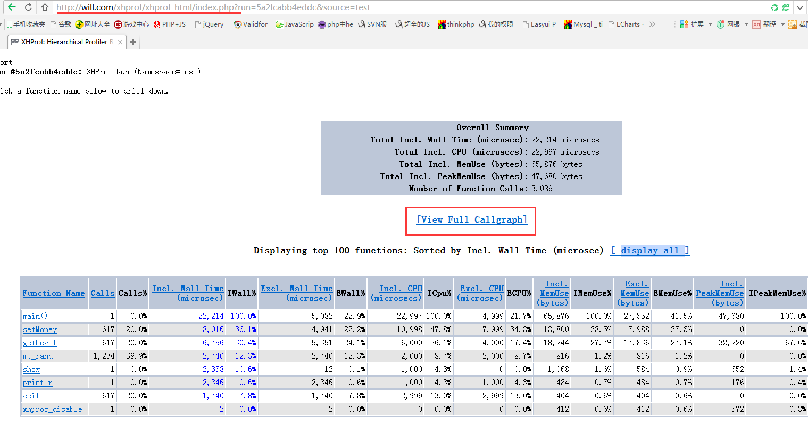Screen dimensions: 808x424
Task: Open the 扩展 extensions icon
Action: click(x=684, y=24)
